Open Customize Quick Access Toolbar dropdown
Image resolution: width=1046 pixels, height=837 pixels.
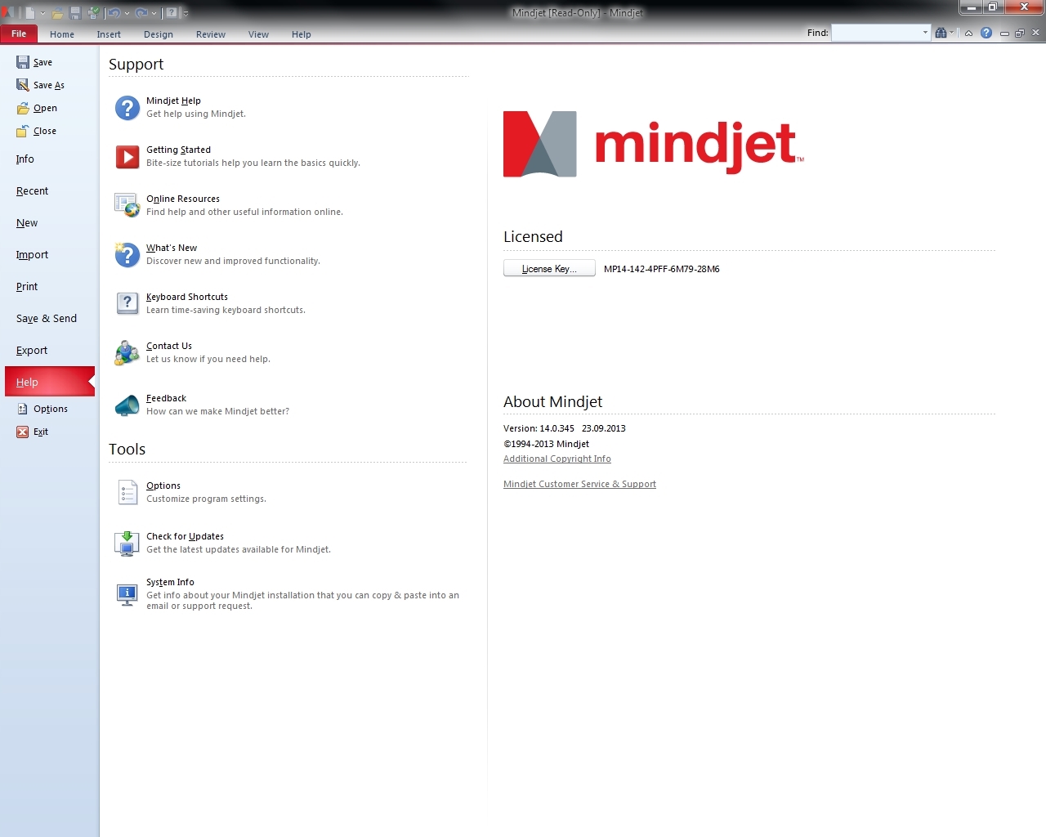[186, 14]
